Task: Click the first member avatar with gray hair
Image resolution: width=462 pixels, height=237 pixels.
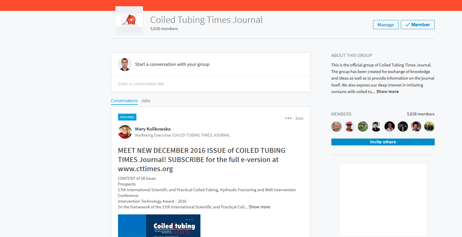Action: [x=337, y=127]
